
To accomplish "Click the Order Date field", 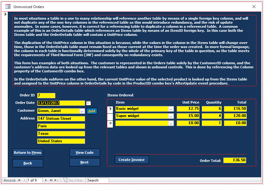I will (x=61, y=103).
